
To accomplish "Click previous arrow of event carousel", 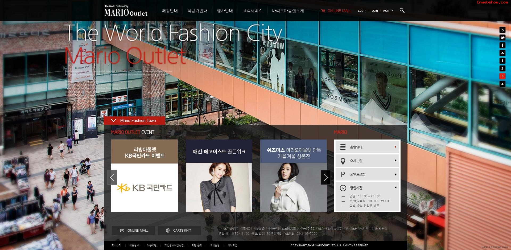I will pos(112,177).
